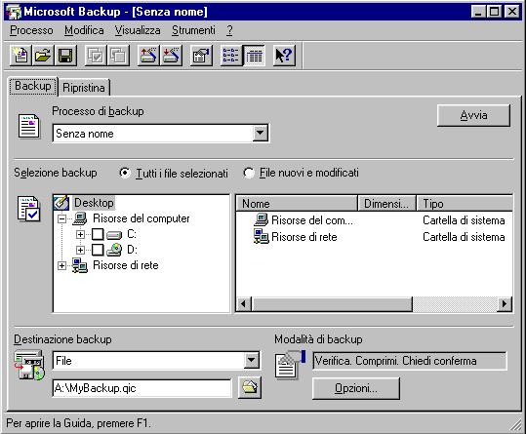Image resolution: width=526 pixels, height=434 pixels.
Task: Expand the 'Risorse di rete' tree node
Action: pyautogui.click(x=61, y=265)
